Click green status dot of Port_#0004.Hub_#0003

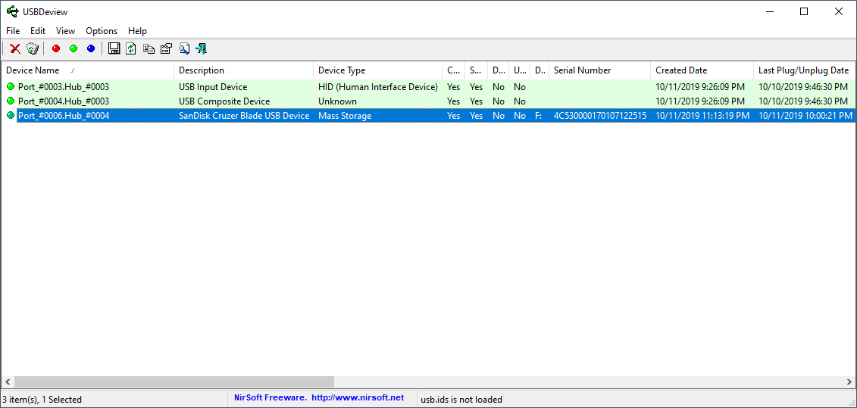click(11, 101)
